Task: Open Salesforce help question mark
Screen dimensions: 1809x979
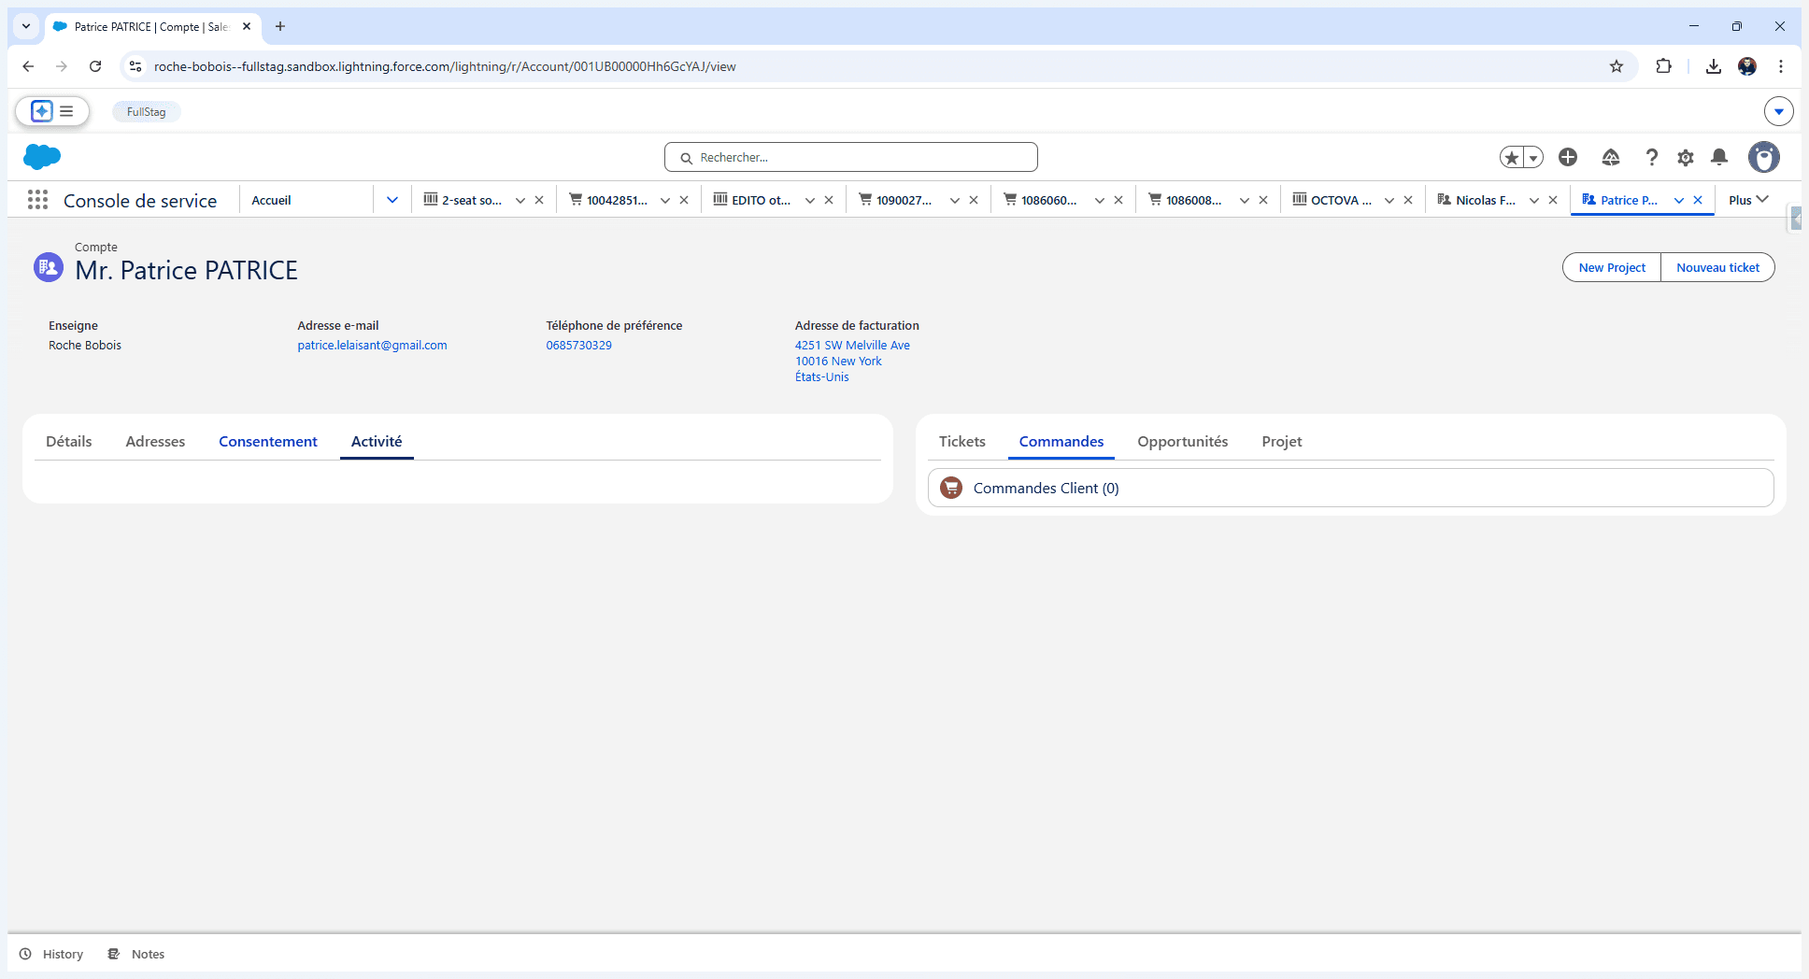Action: coord(1651,157)
